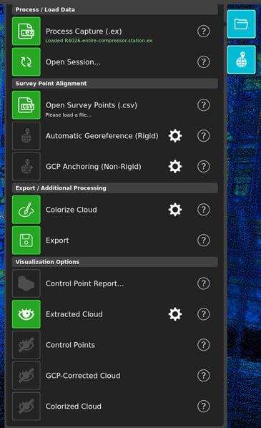Click 'Loaded R4026-entire-compressor-station.ex' status text
261x428 pixels.
pyautogui.click(x=99, y=41)
